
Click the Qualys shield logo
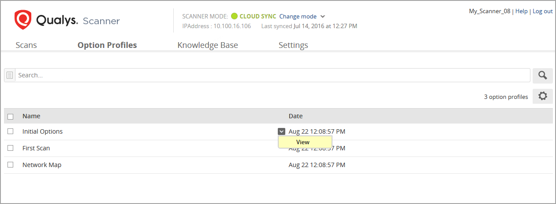click(x=22, y=20)
